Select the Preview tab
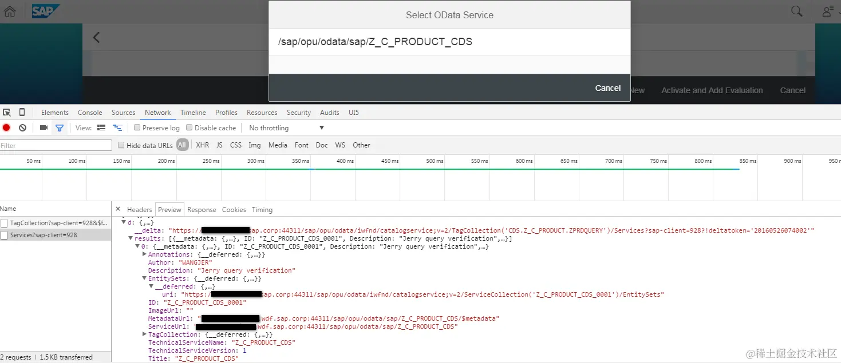Viewport: 841px width, 363px height. (x=169, y=210)
